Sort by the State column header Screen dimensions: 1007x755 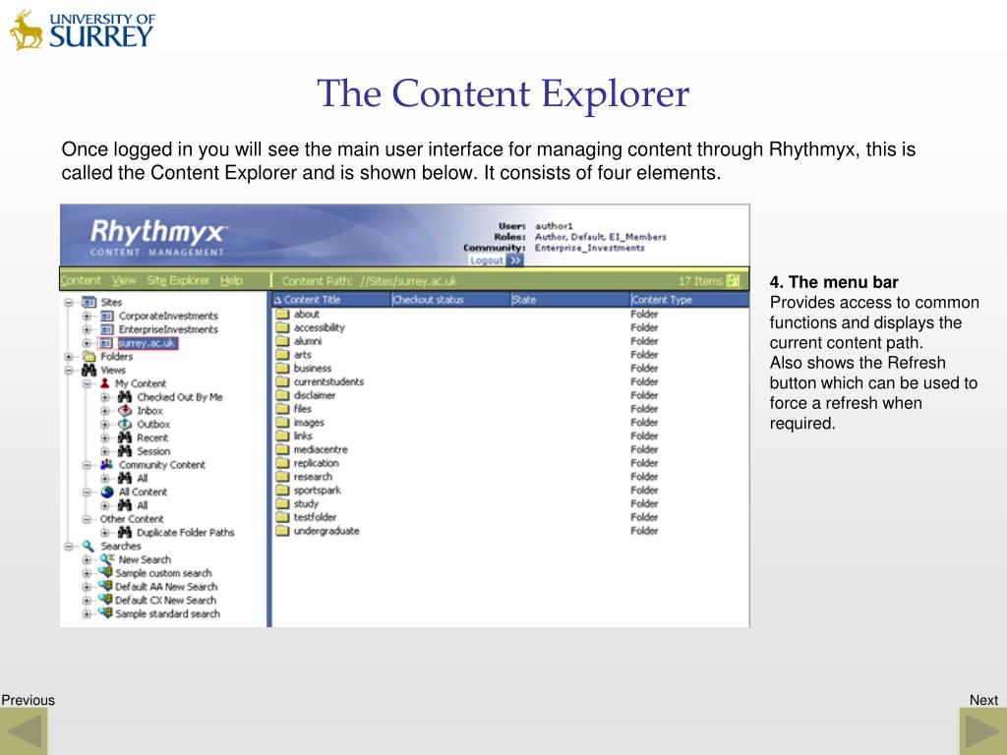(x=570, y=300)
